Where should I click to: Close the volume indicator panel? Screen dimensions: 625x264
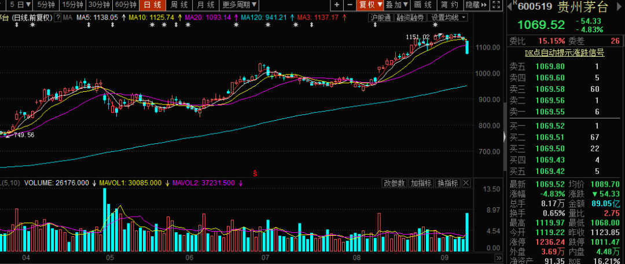coord(466,183)
